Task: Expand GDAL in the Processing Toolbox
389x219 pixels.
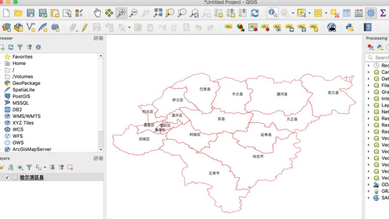Action: point(368,185)
